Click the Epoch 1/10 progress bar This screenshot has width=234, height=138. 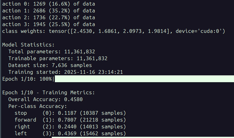[144, 79]
